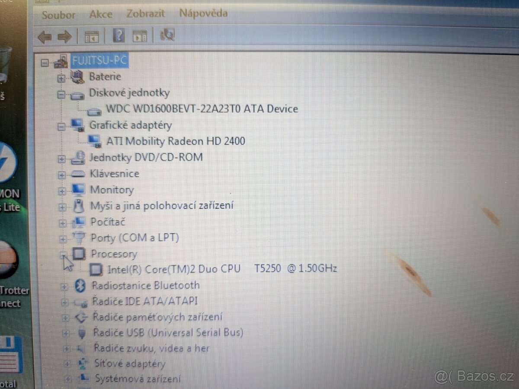Open the Help question mark toolbar icon

[119, 35]
